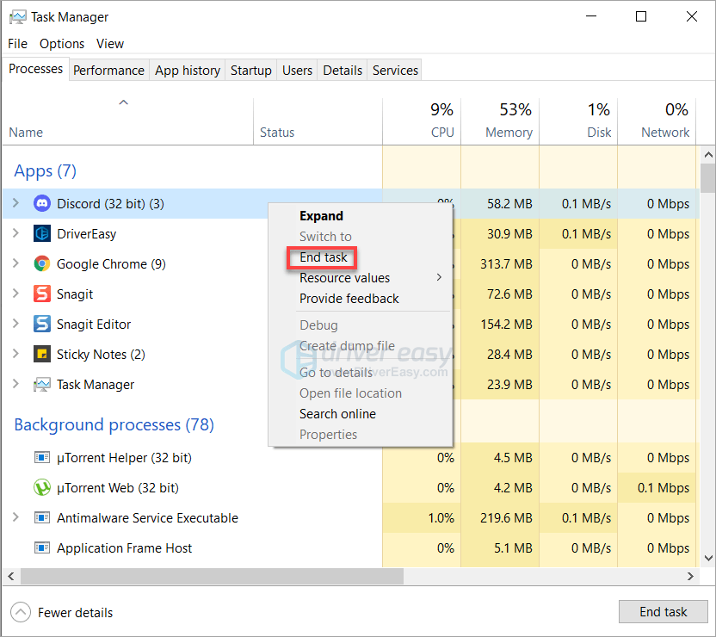Switch to the Performance tab
Viewport: 716px width, 637px height.
pos(108,71)
